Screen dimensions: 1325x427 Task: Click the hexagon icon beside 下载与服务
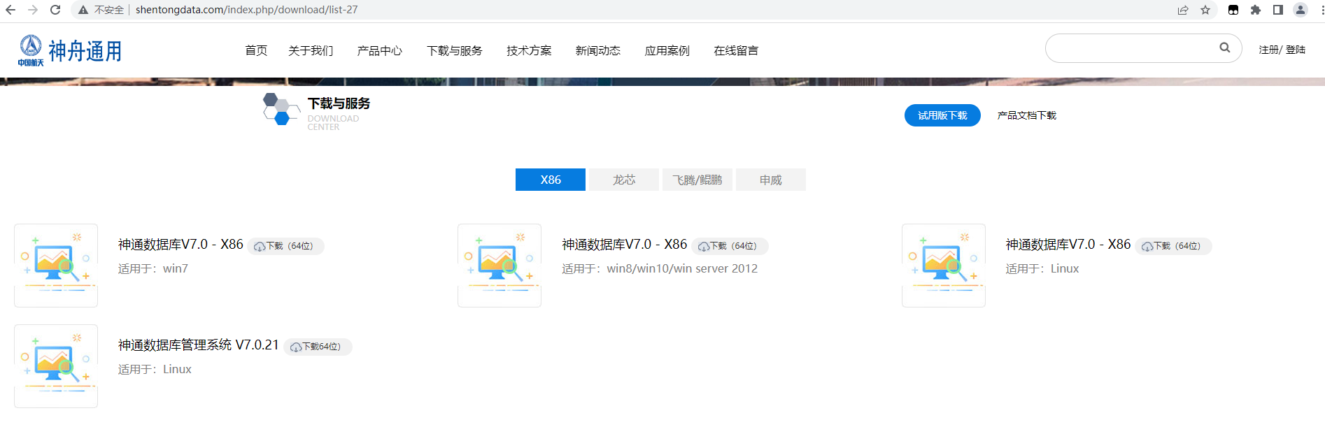pos(281,109)
